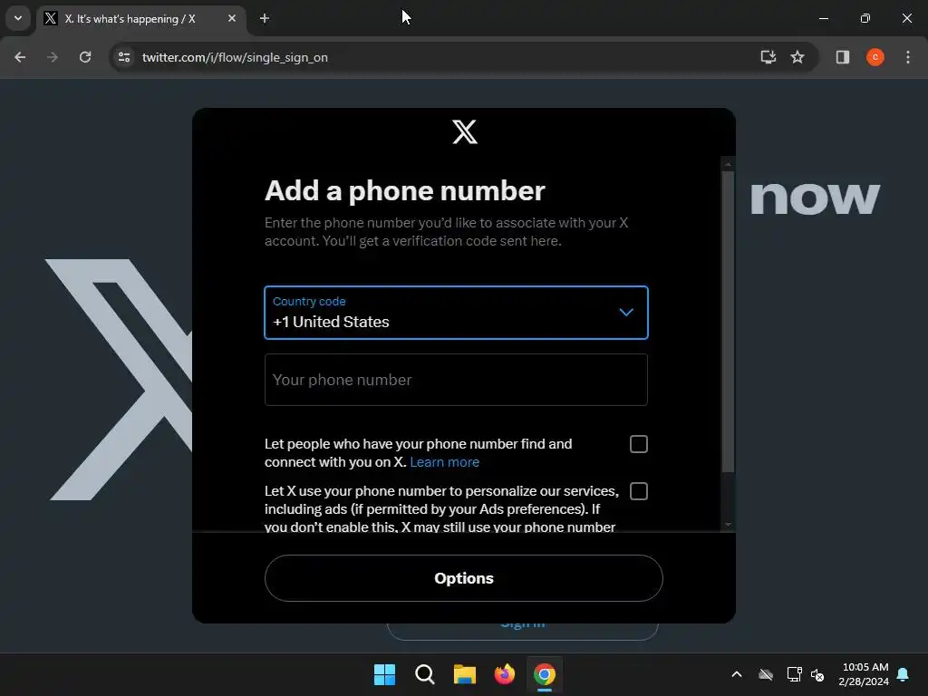
Task: Go back with the browser back arrow
Action: [x=20, y=57]
